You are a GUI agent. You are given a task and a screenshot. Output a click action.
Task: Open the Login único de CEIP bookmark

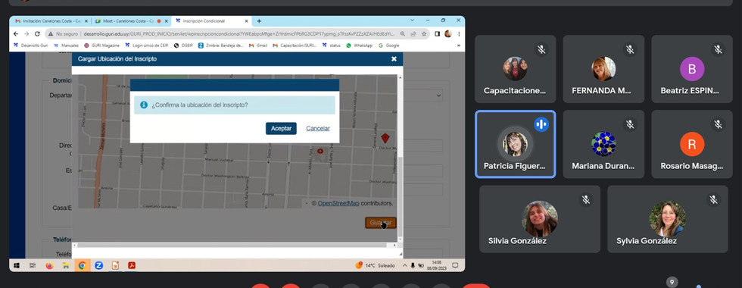tap(147, 45)
